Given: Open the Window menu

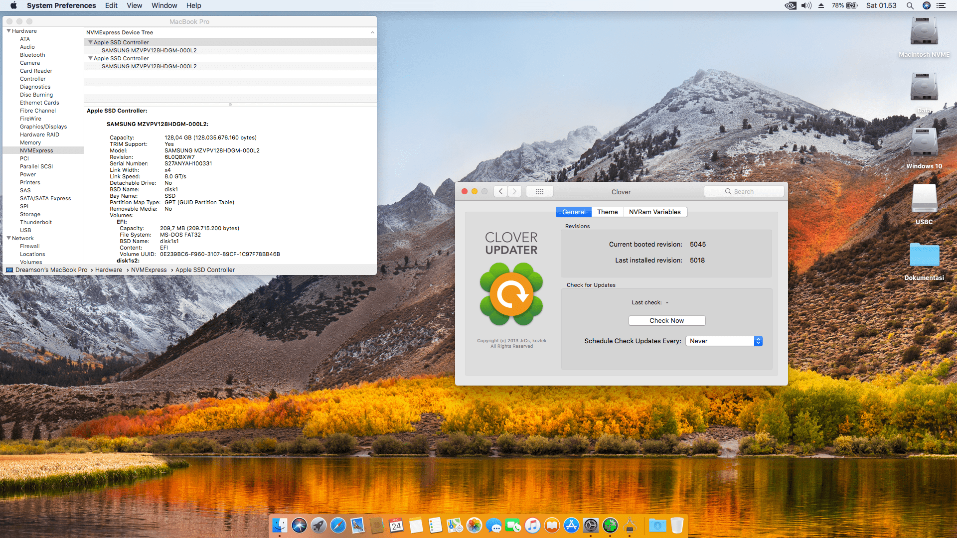Looking at the screenshot, I should point(164,5).
